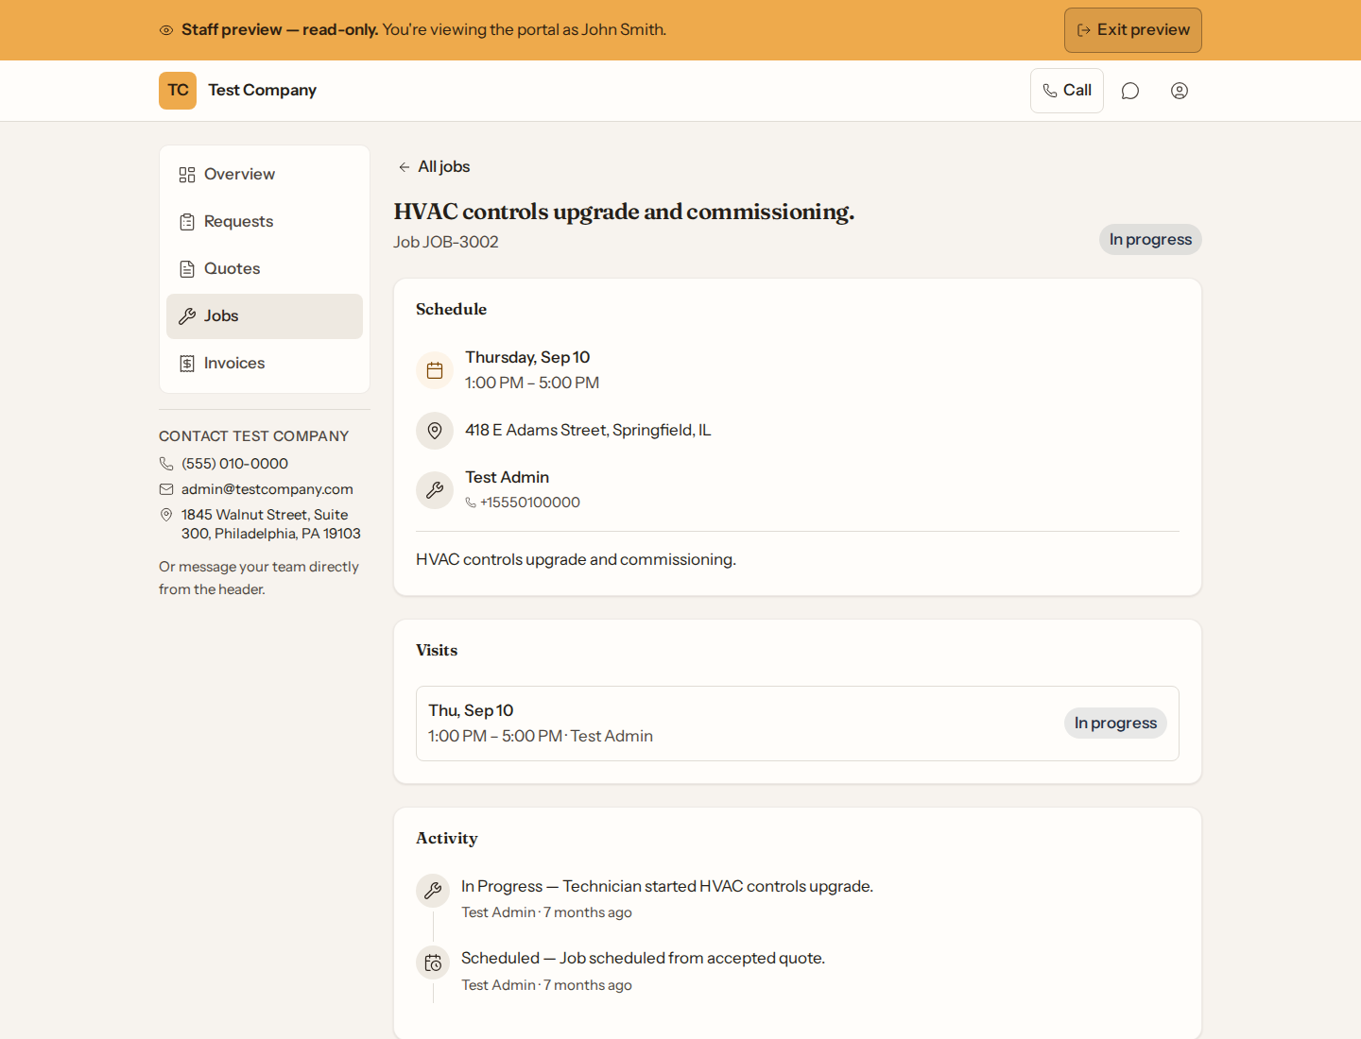Open Invoices in the sidebar

pyautogui.click(x=265, y=364)
